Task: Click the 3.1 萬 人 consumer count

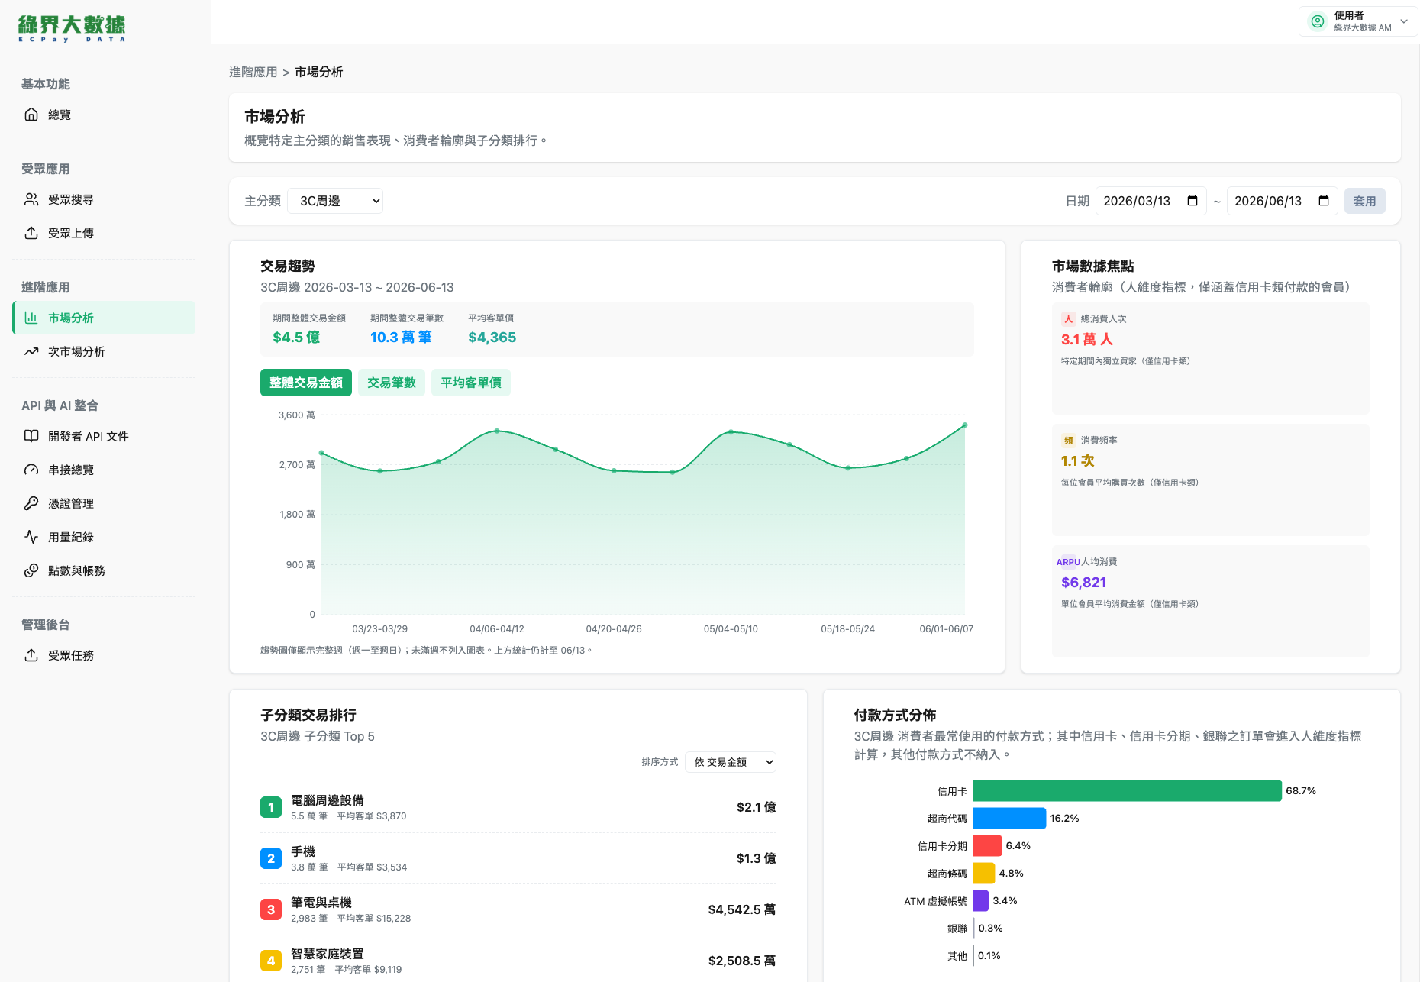Action: 1087,340
